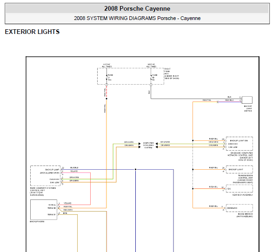The height and width of the screenshot is (252, 279).
Task: Click the 'BACKUP LIGHT SWITCH' component label
Action: [248, 108]
